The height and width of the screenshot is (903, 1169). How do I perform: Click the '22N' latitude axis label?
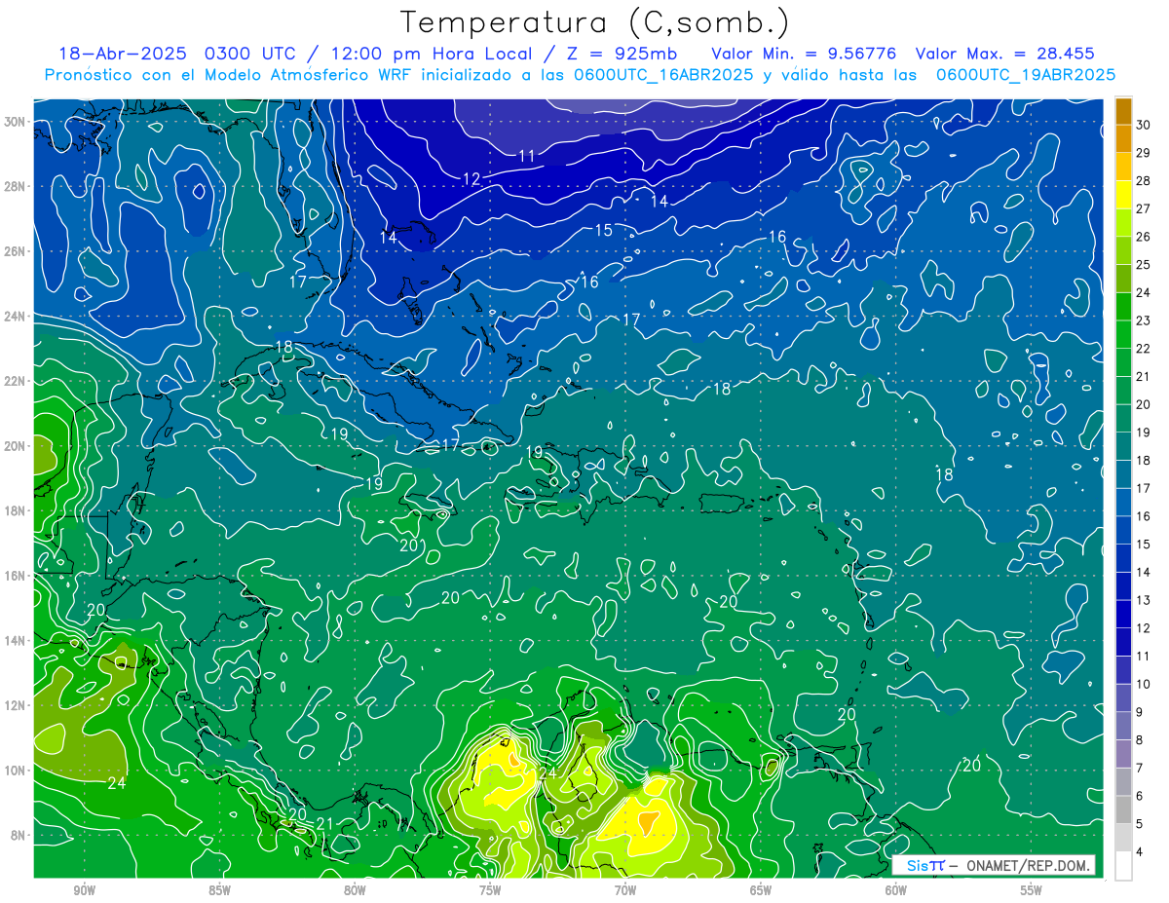[x=14, y=381]
